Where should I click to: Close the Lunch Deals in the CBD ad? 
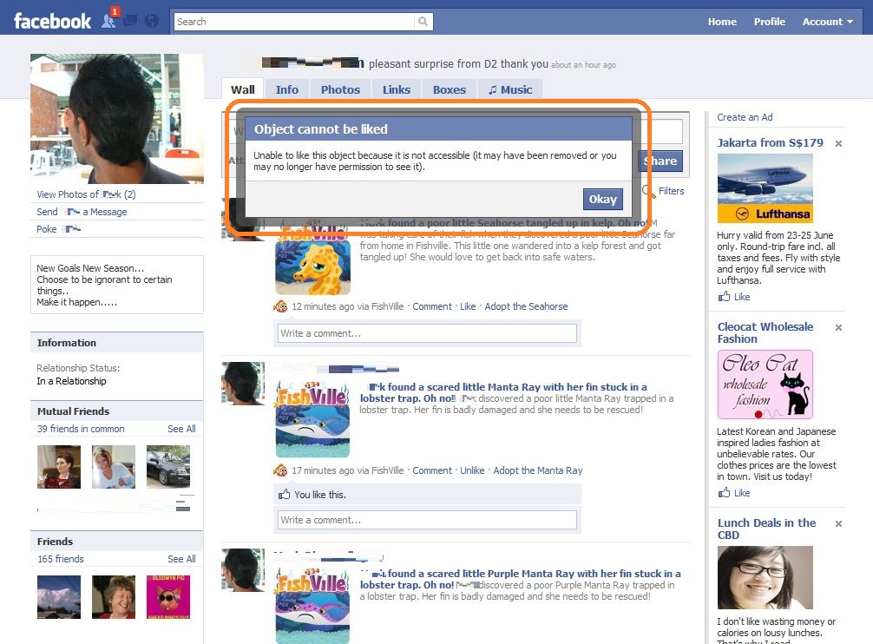click(x=838, y=523)
